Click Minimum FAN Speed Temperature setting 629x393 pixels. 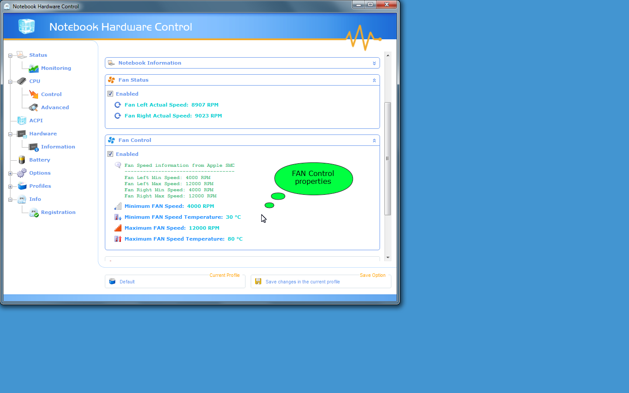[x=182, y=217]
